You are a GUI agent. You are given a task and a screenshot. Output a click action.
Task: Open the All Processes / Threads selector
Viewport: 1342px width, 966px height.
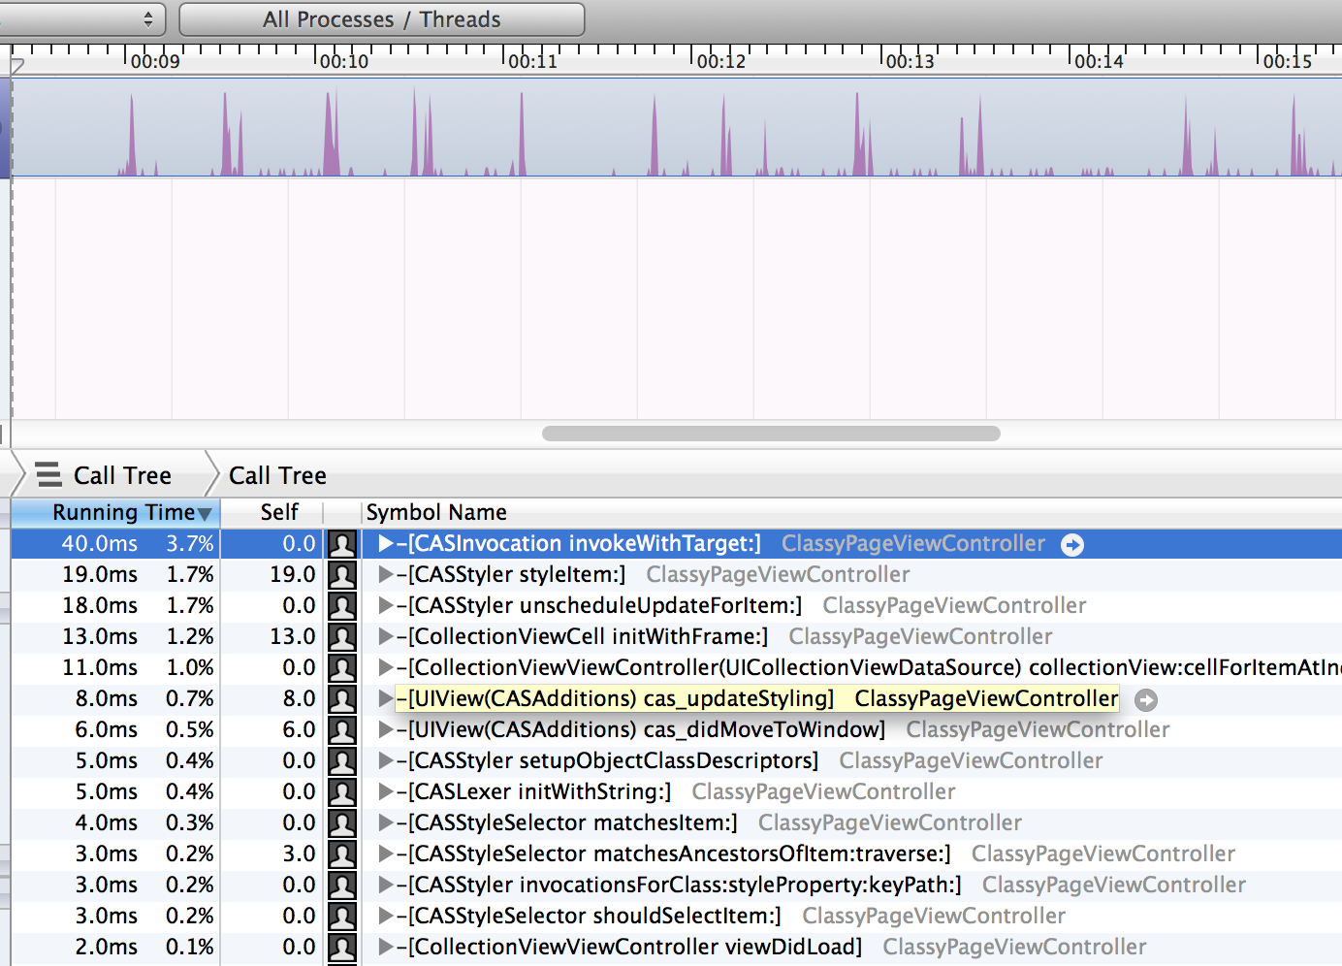[382, 19]
